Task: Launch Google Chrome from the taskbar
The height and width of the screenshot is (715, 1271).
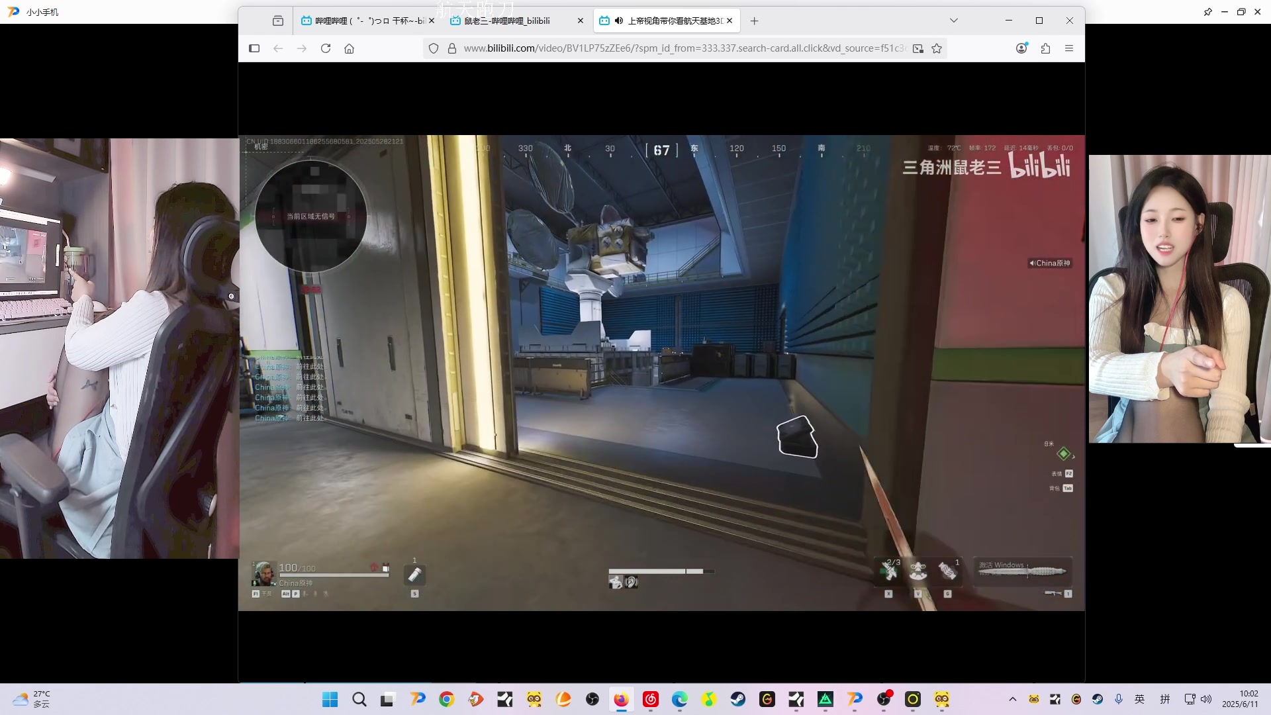Action: 447,699
